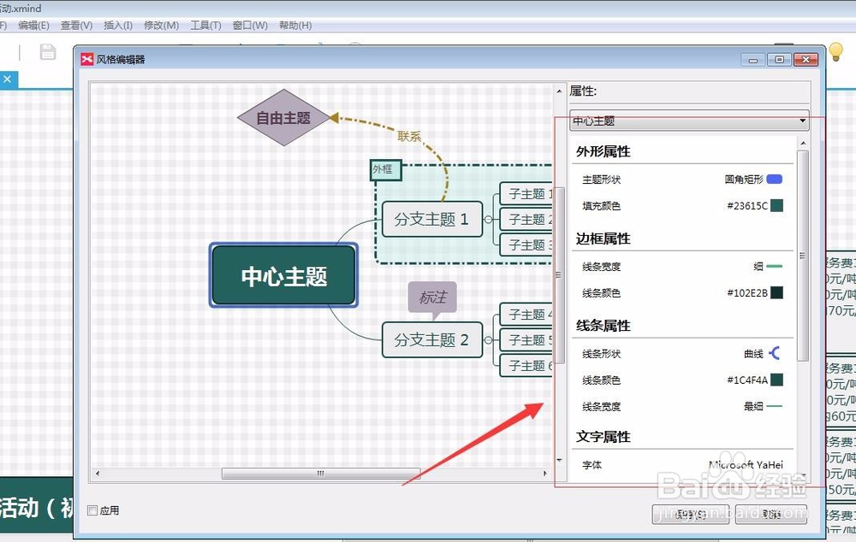Click the Save floppy disk icon in the toolbar
The height and width of the screenshot is (542, 856).
[49, 51]
